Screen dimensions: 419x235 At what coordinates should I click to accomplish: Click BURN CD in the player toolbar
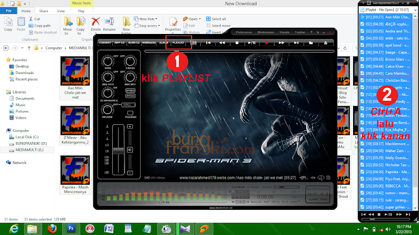point(134,43)
